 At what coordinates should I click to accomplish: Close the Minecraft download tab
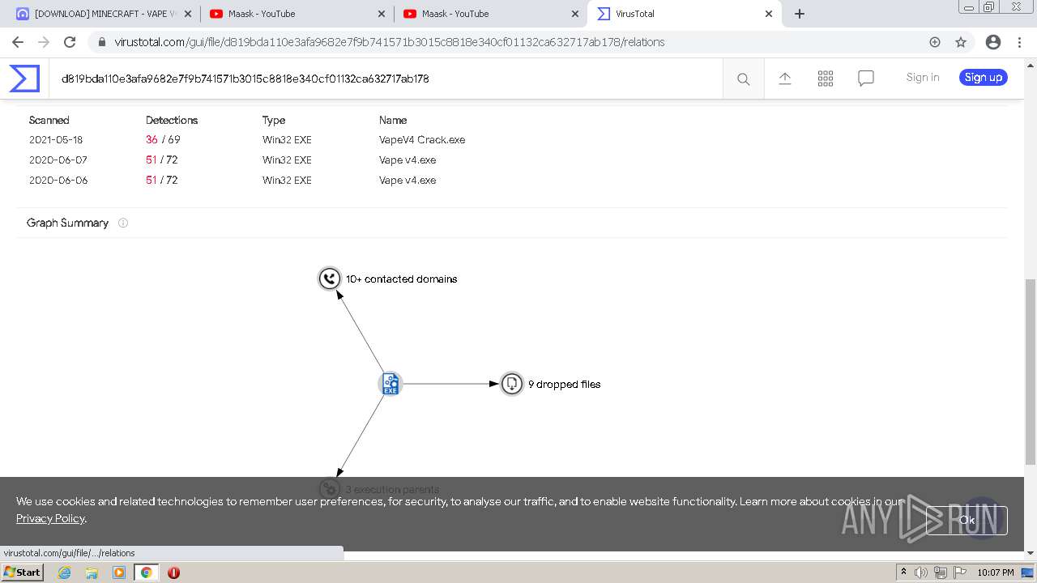click(188, 14)
